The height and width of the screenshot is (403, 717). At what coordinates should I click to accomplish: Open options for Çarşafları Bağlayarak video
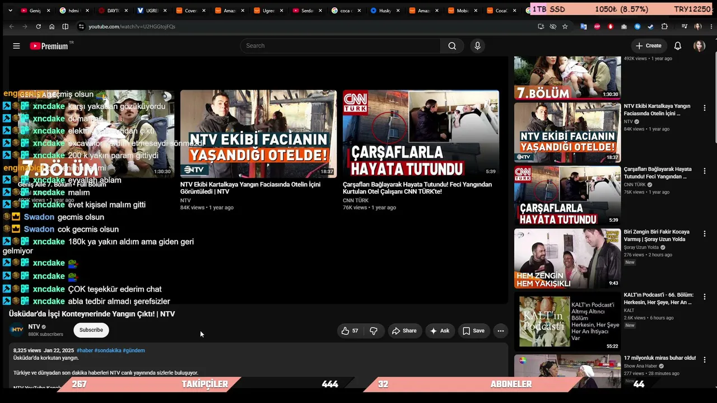(x=705, y=171)
